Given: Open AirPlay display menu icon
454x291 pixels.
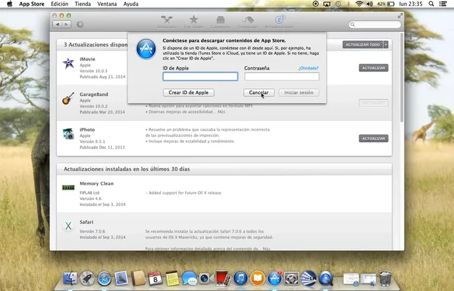Looking at the screenshot, I should point(327,4).
